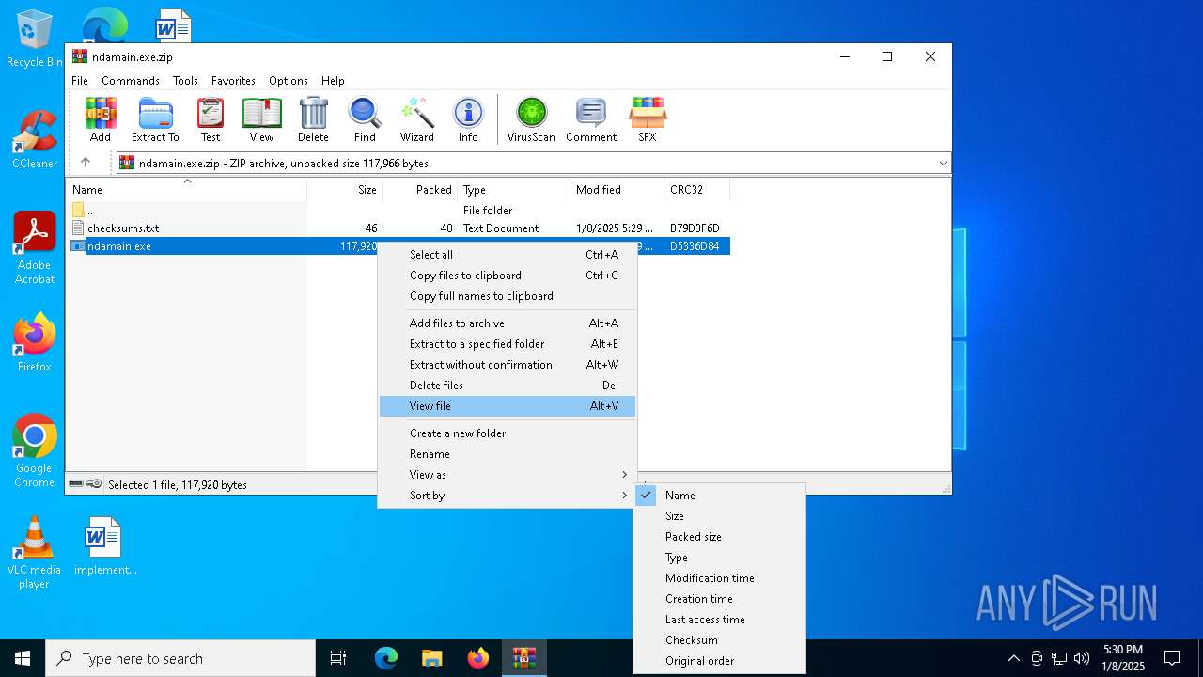This screenshot has width=1203, height=677.
Task: Sort files by Checksum
Action: click(719, 640)
